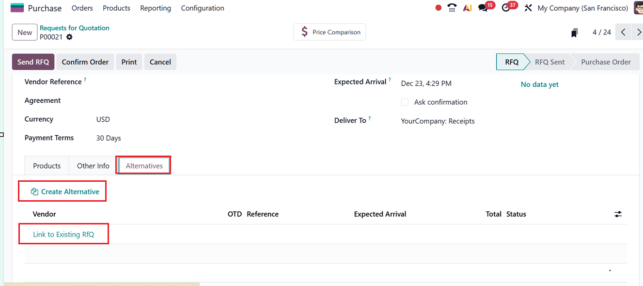The height and width of the screenshot is (286, 643).
Task: Click the bookmark icon near record pager
Action: click(x=574, y=32)
